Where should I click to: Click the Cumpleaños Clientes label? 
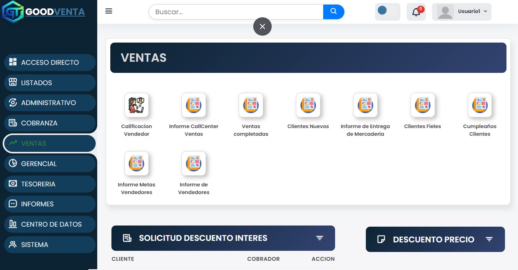tap(480, 130)
